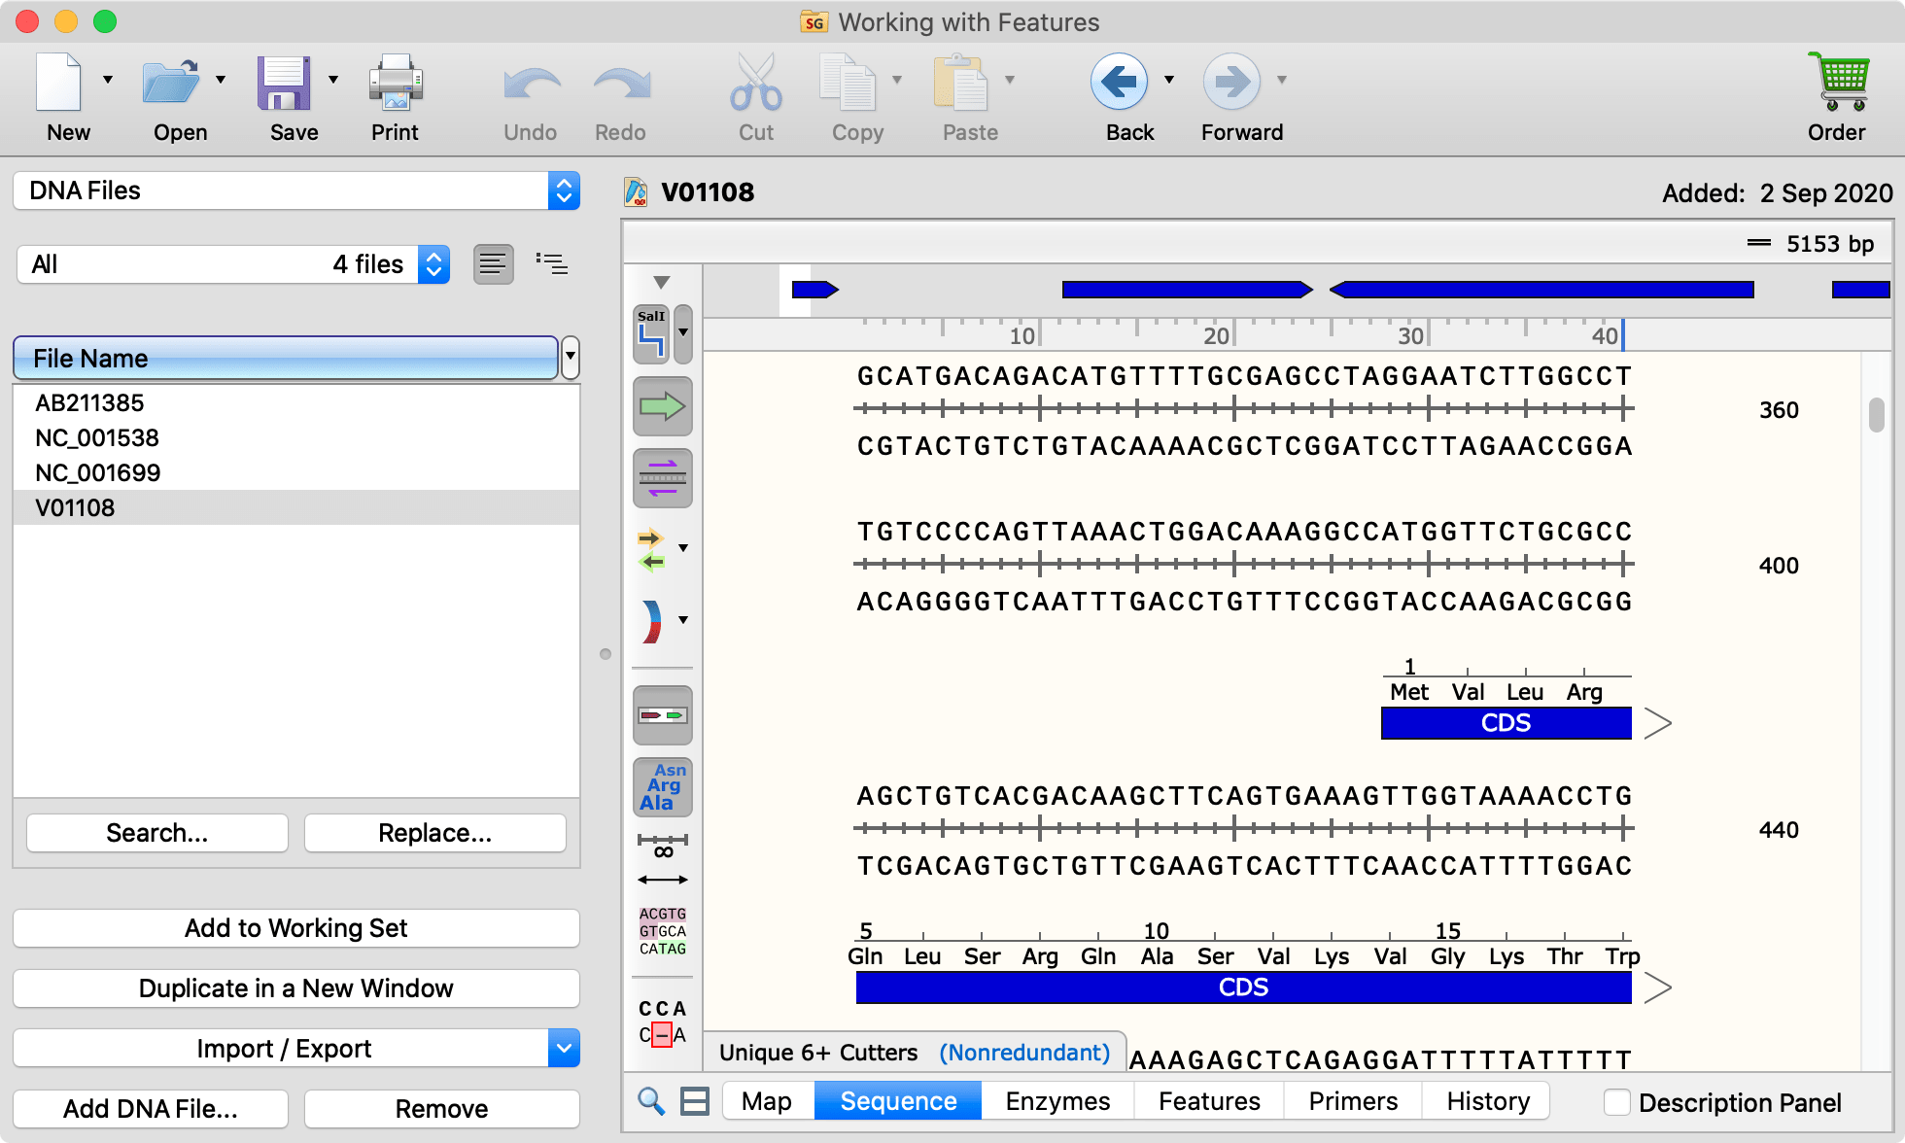
Task: Click the zoom magnifier icon below the sequence
Action: [651, 1101]
